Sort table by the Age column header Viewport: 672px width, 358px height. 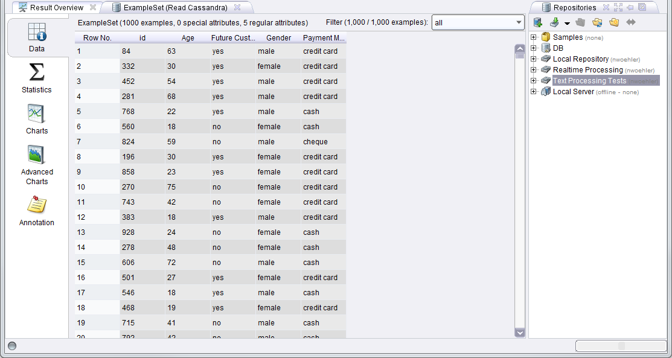click(x=187, y=38)
